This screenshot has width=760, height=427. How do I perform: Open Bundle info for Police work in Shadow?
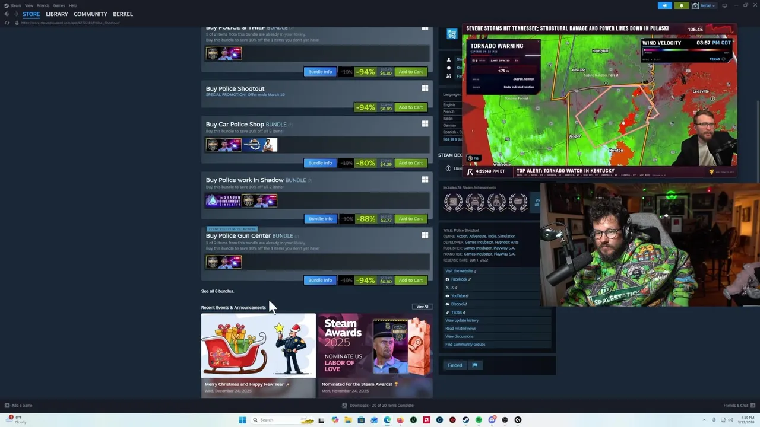tap(320, 219)
